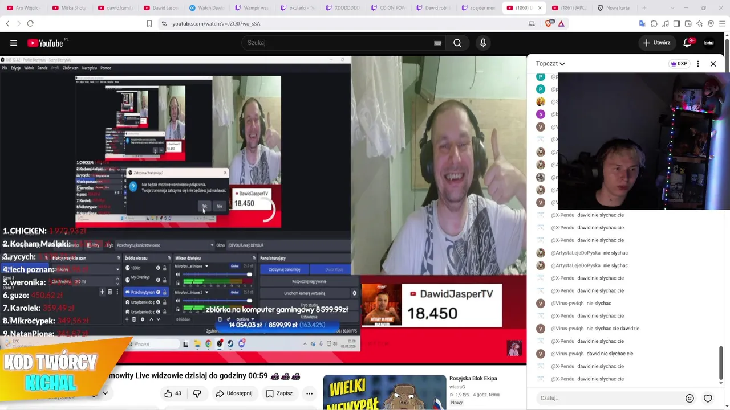Screen dimensions: 730x410
Task: Open YouTube notifications bell
Action: tap(688, 43)
